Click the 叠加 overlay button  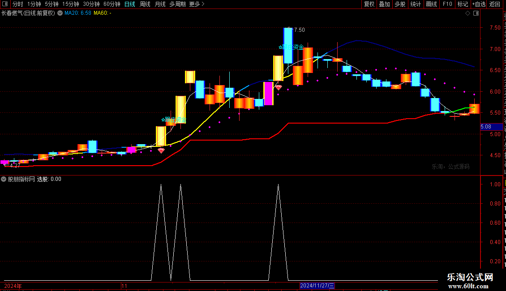pos(384,4)
